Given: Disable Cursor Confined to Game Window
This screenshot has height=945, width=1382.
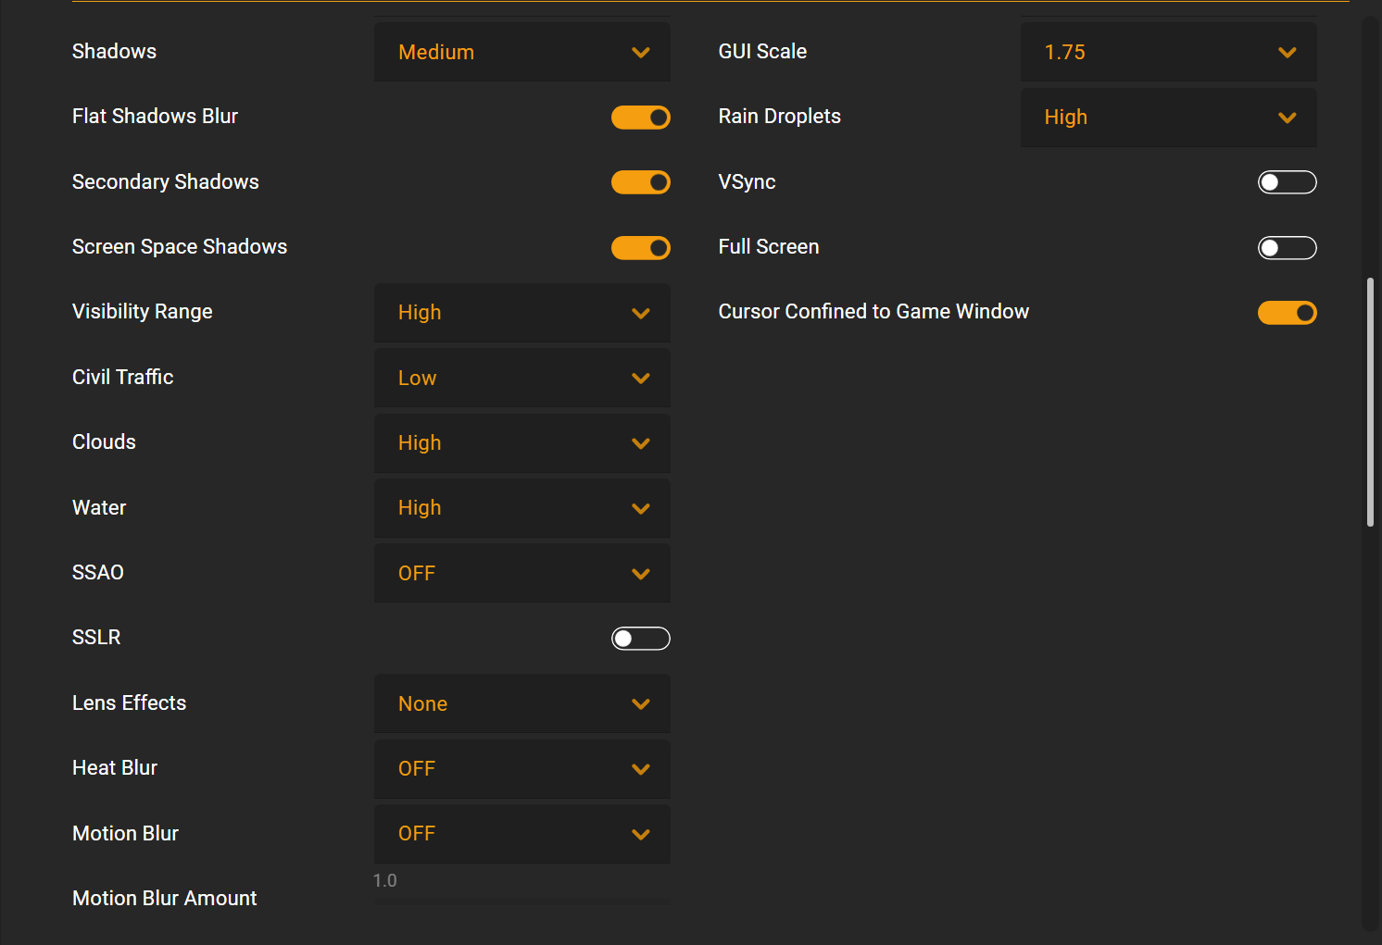Looking at the screenshot, I should coord(1287,313).
